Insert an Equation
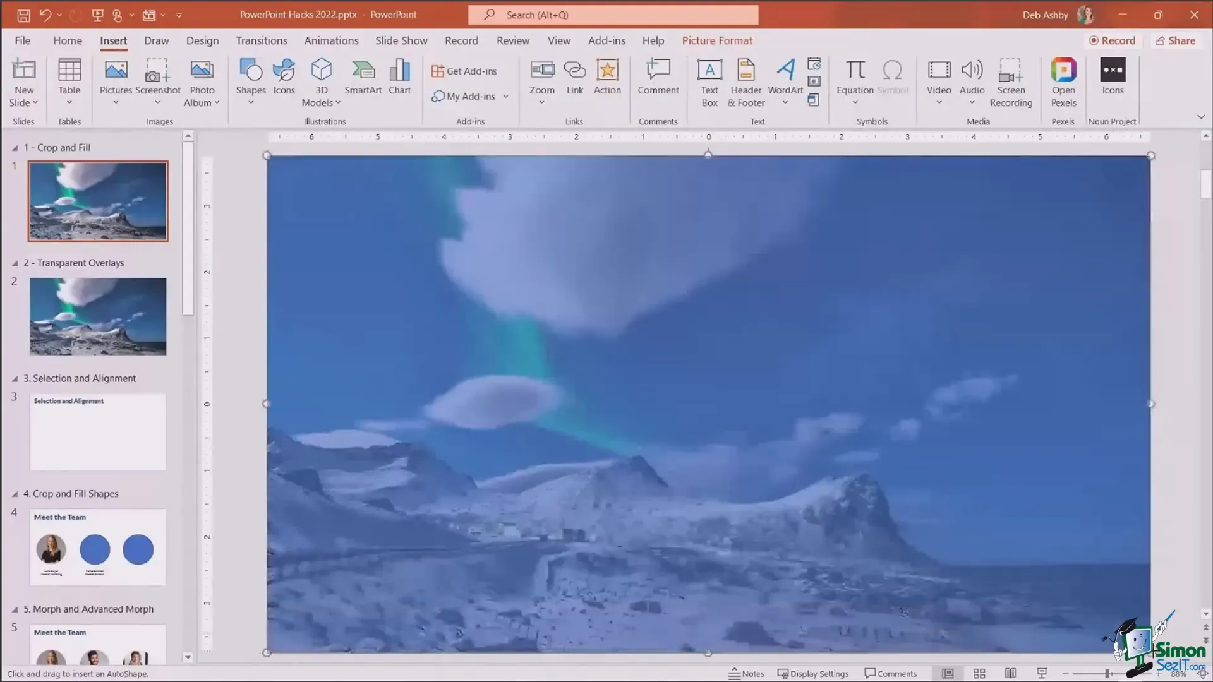The height and width of the screenshot is (682, 1213). (x=855, y=82)
